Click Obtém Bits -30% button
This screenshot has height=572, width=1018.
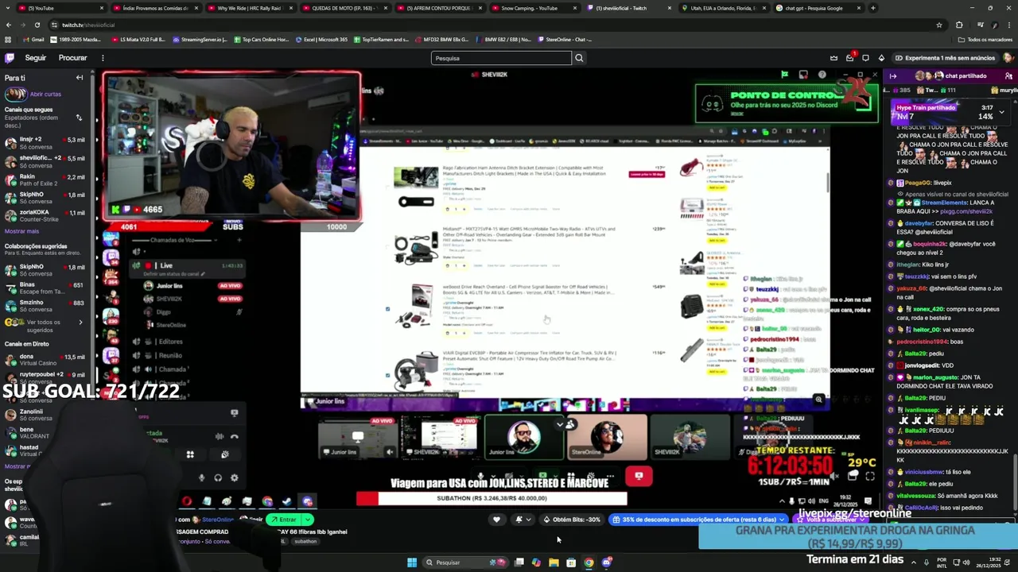click(572, 520)
